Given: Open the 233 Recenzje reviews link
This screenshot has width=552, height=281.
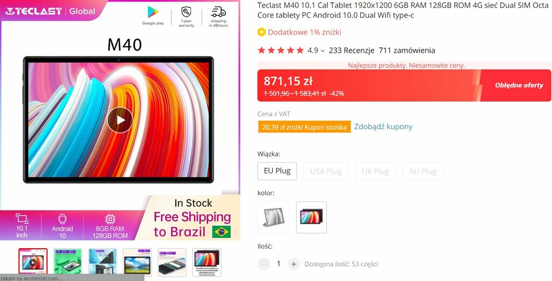Looking at the screenshot, I should [351, 50].
